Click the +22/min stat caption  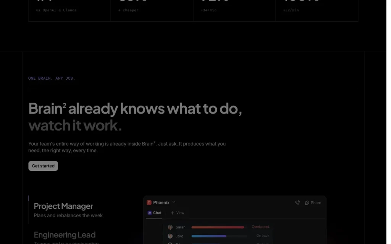[x=291, y=10]
